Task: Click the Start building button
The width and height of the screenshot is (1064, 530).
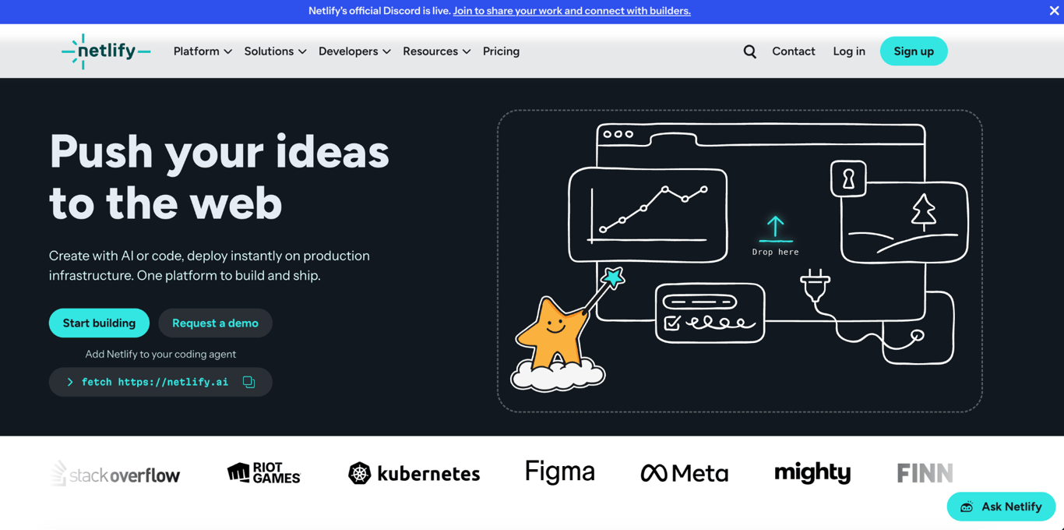Action: [99, 323]
